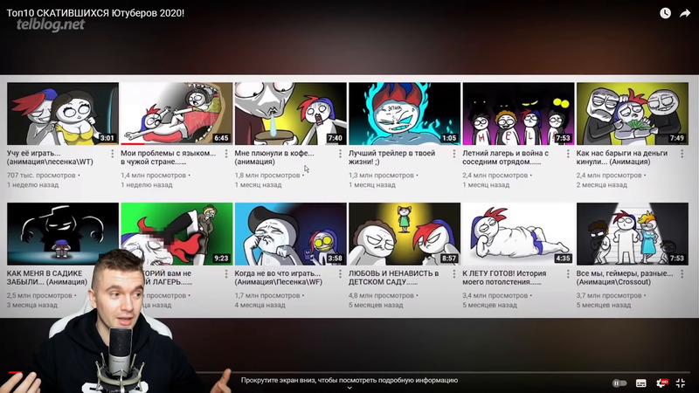699x393 pixels.
Task: Open three-dot menu for 'Мои проблемы с языком'
Action: (x=226, y=154)
